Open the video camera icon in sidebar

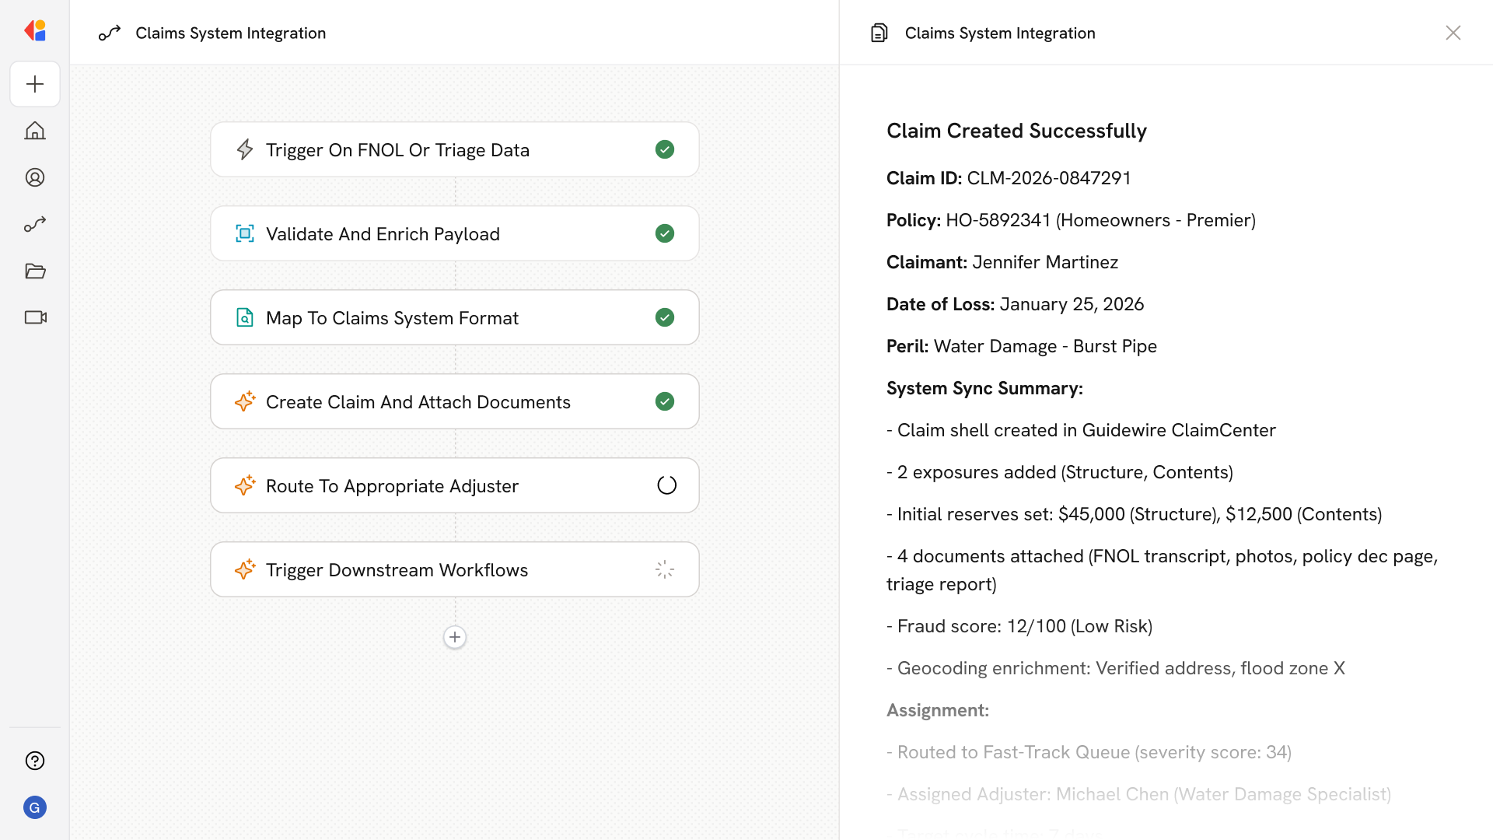tap(35, 317)
